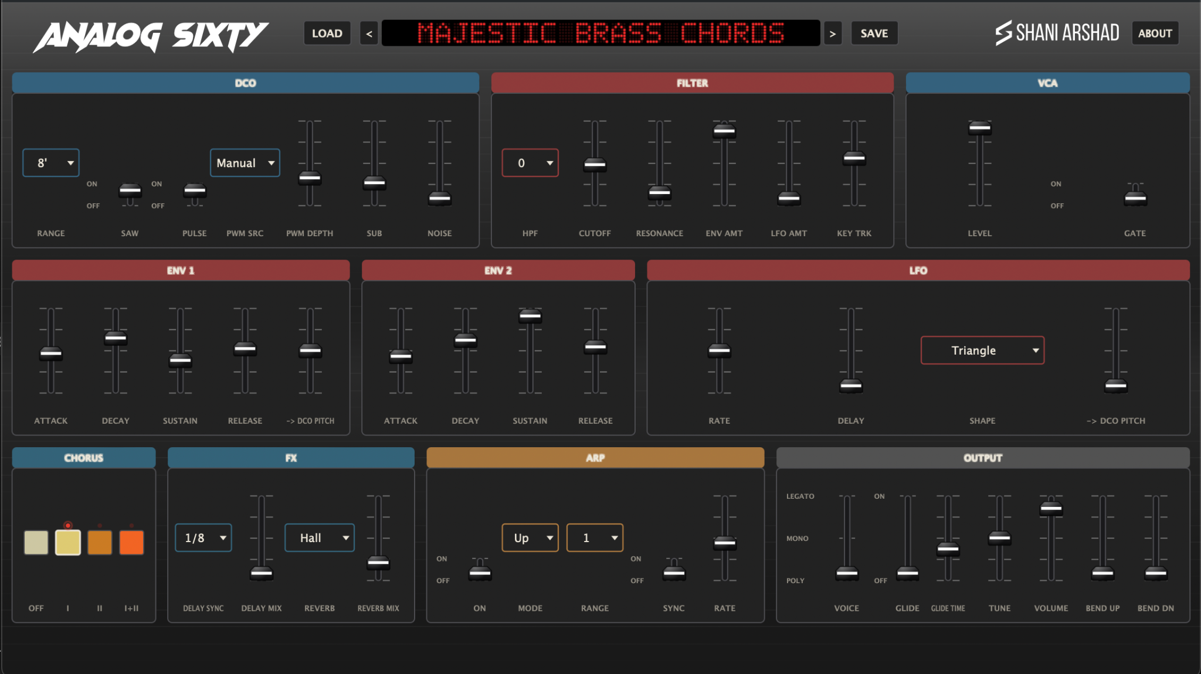Click the LOAD button
The width and height of the screenshot is (1201, 674).
327,33
